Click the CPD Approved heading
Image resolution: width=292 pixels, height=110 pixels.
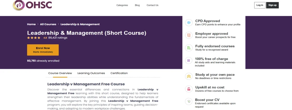pos(208,21)
